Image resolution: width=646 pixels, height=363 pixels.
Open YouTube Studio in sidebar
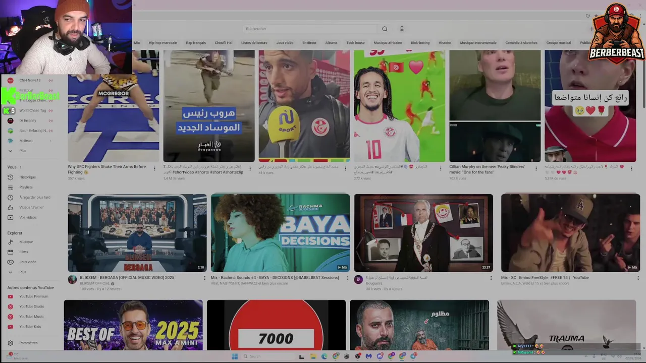click(31, 307)
